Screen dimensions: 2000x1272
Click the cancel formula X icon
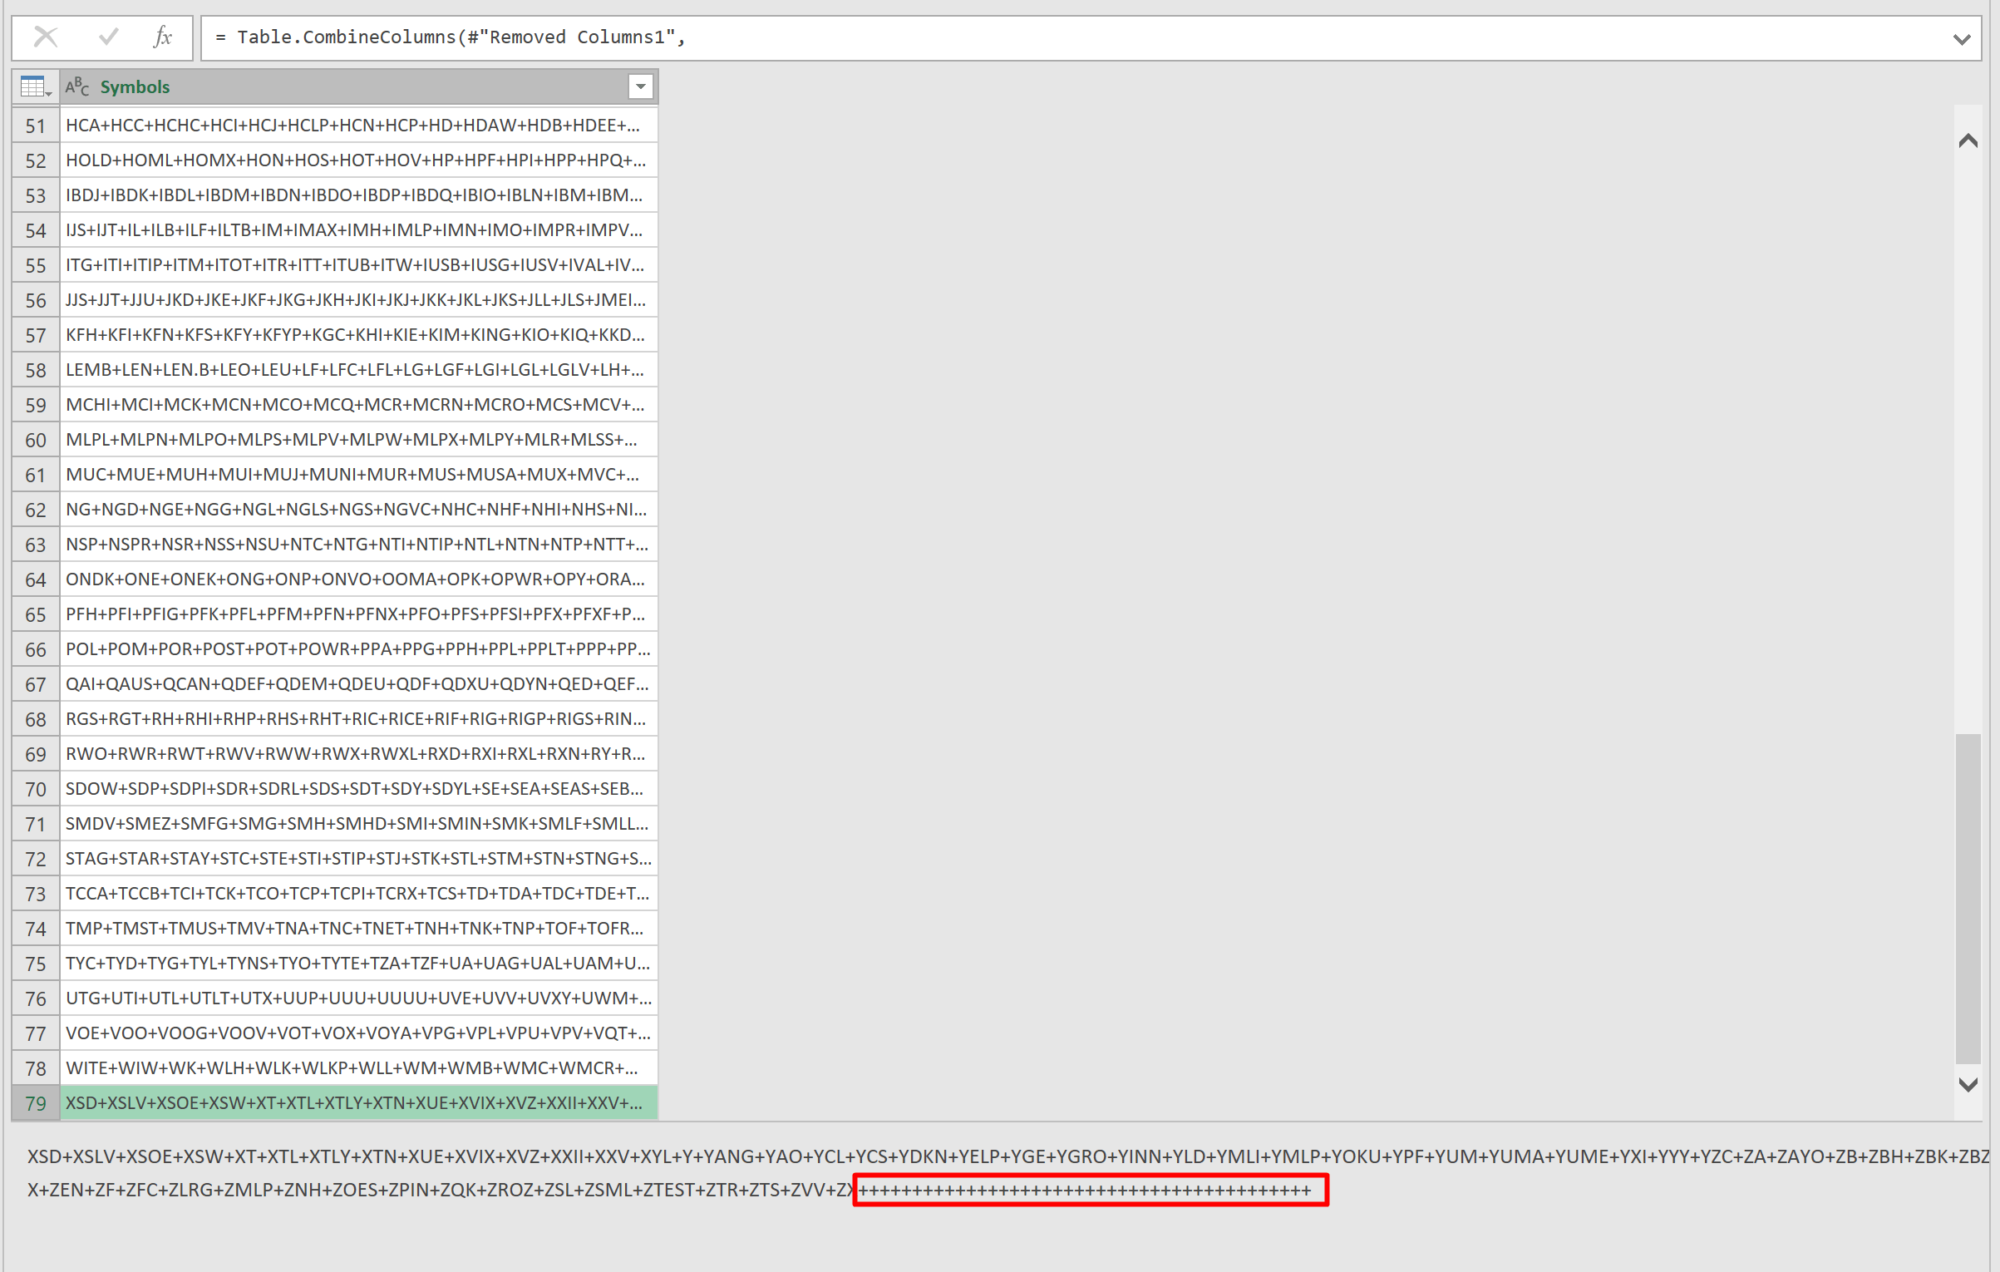pos(46,37)
